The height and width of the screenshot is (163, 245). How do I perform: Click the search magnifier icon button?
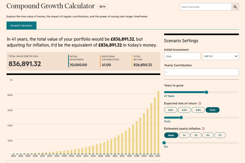(235, 7)
